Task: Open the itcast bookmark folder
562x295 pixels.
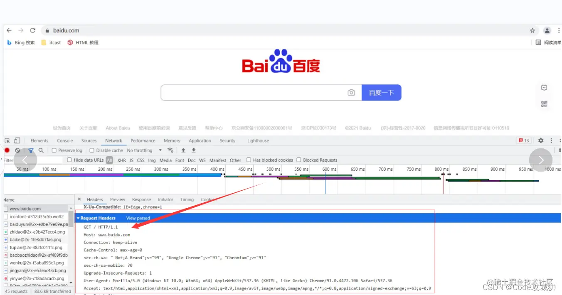Action: pyautogui.click(x=51, y=42)
